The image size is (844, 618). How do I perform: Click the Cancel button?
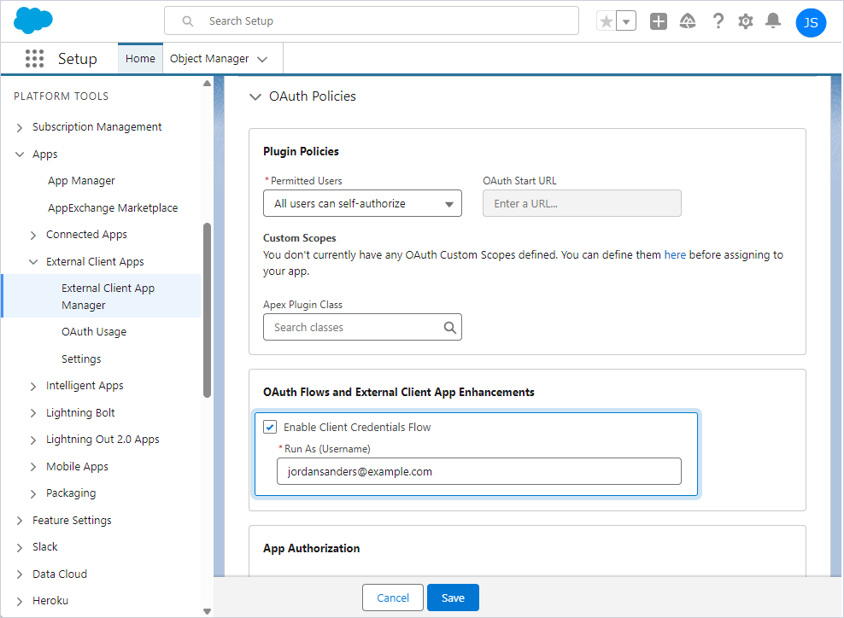click(x=393, y=598)
